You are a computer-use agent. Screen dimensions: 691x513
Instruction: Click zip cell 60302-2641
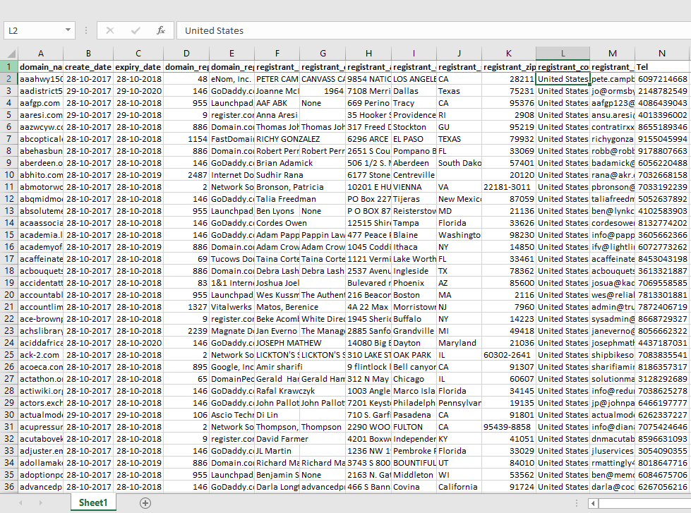tap(509, 355)
